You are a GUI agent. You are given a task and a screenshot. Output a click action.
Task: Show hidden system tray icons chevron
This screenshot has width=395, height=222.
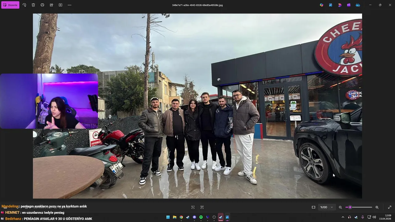click(x=343, y=217)
